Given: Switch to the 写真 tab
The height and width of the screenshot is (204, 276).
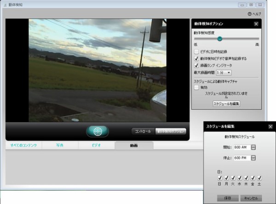Looking at the screenshot, I should 60,145.
